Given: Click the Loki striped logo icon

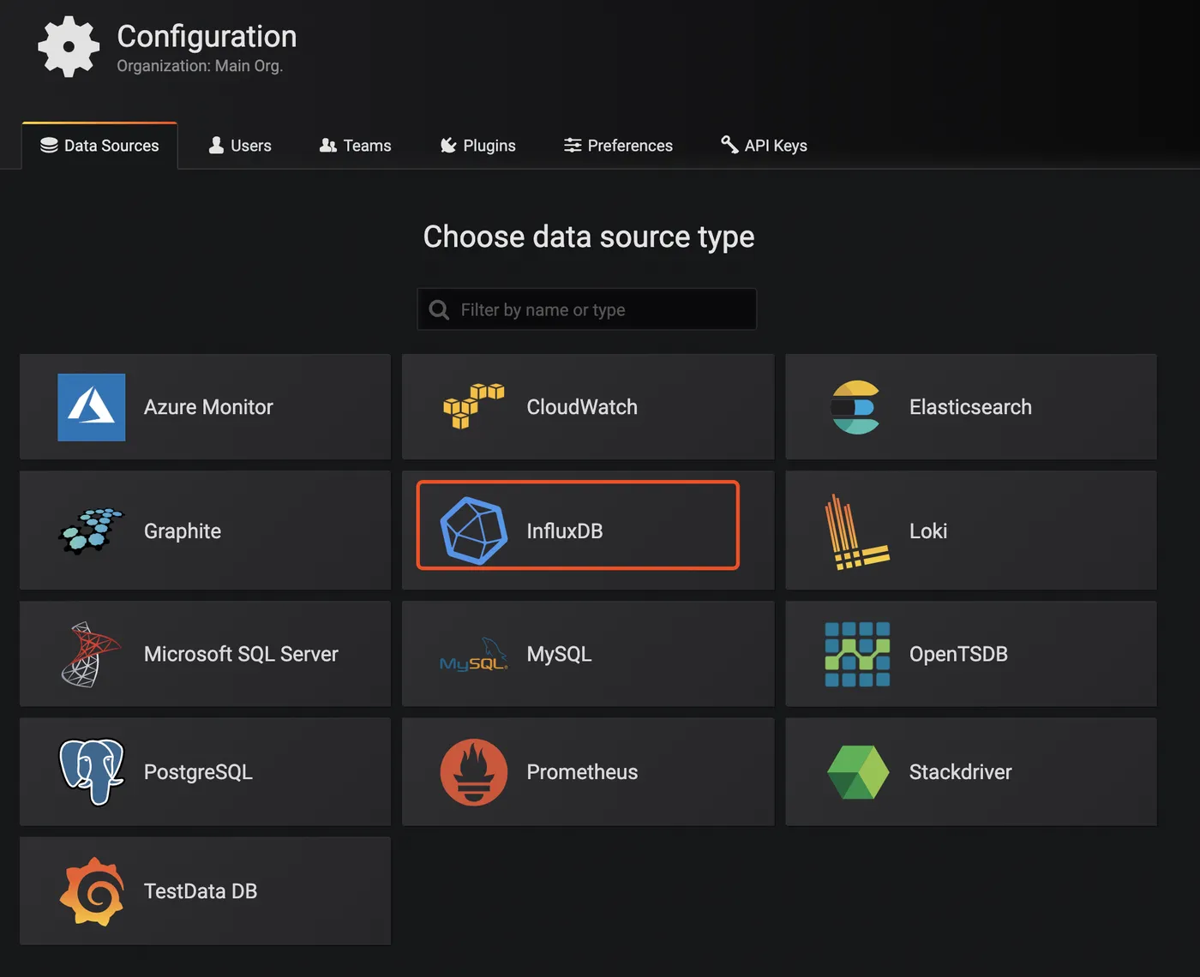Looking at the screenshot, I should tap(857, 531).
